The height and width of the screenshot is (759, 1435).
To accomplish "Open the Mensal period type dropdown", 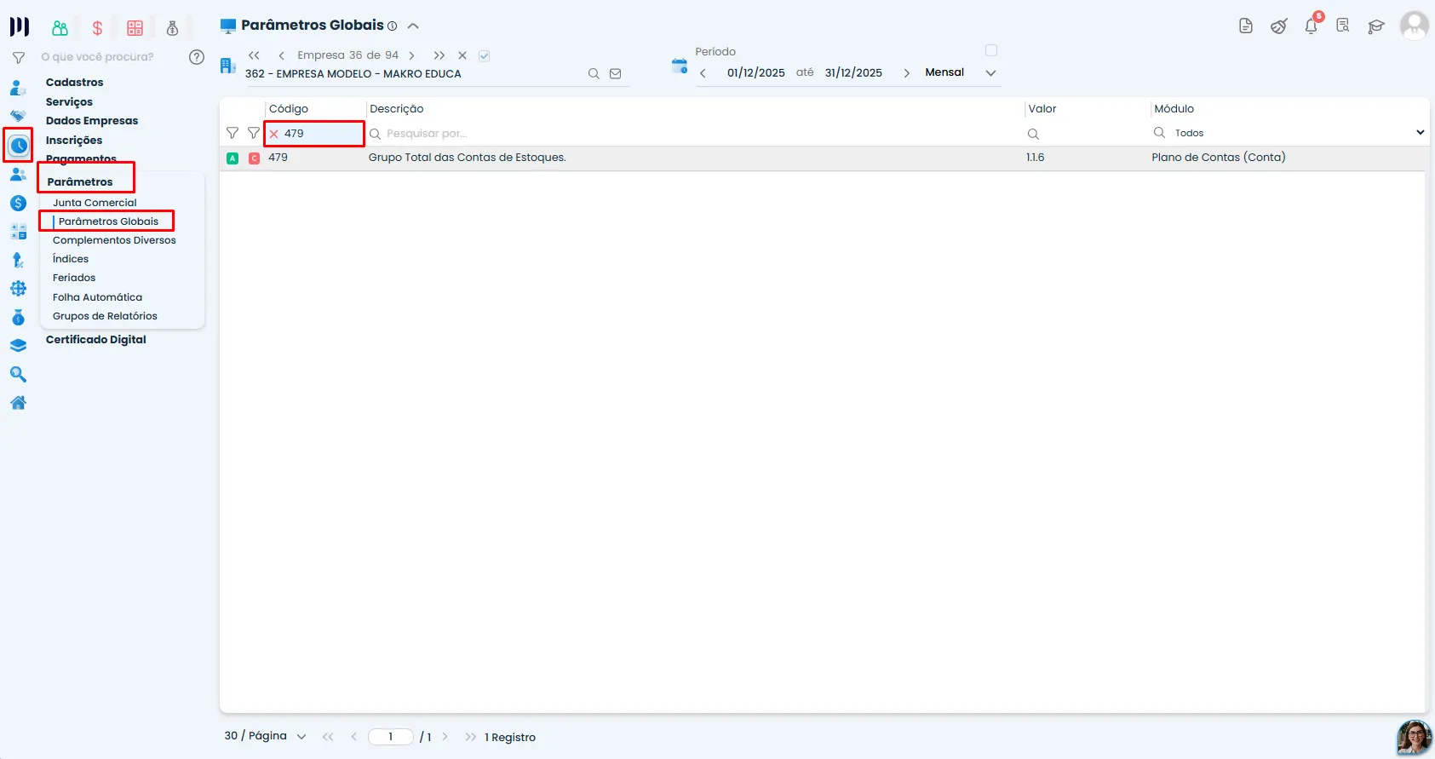I will (x=961, y=72).
